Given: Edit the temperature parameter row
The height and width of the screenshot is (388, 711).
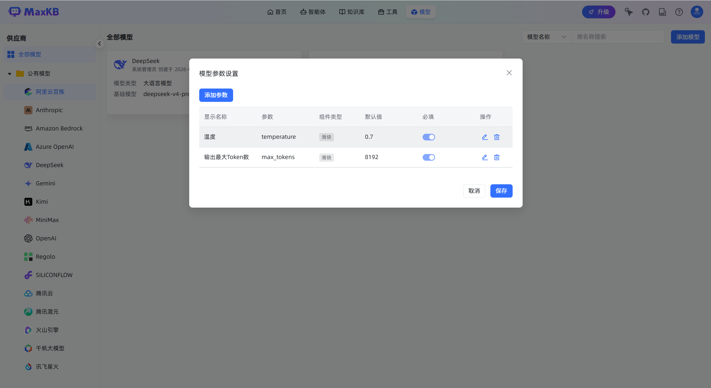Looking at the screenshot, I should tap(485, 137).
